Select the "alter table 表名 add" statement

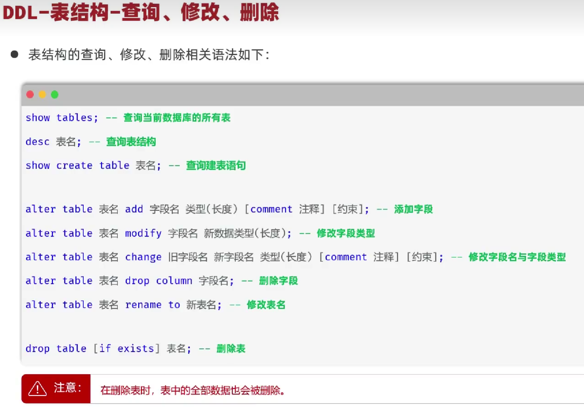(197, 209)
